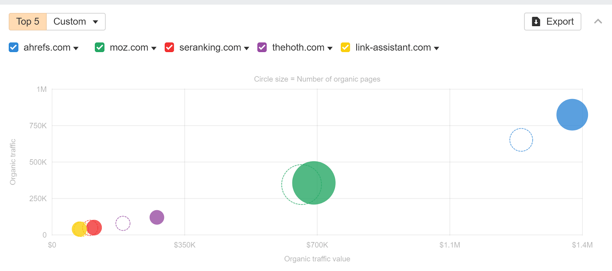Click the dashed blue circle on the chart

pyautogui.click(x=521, y=140)
